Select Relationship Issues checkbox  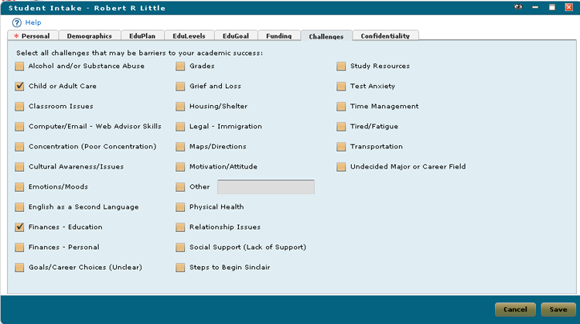(x=180, y=227)
